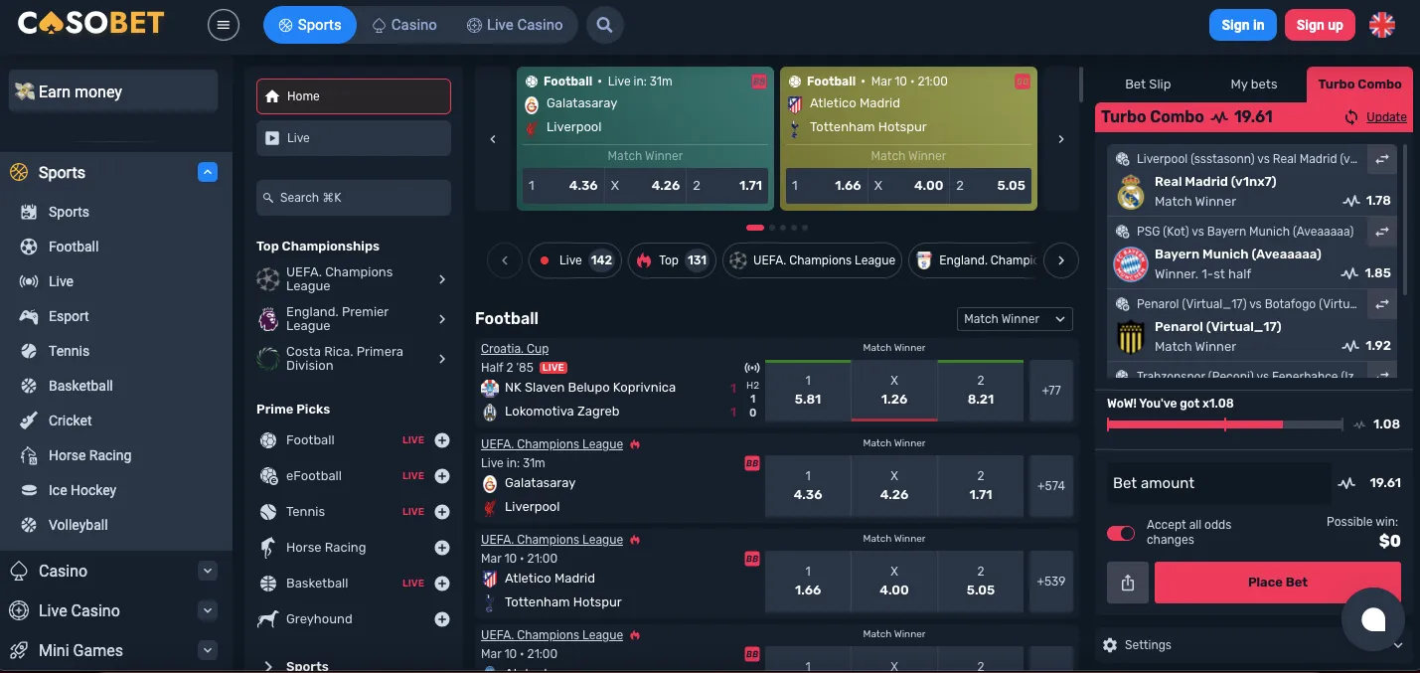Select draw 4.00 odds on Atletico featured card
The height and width of the screenshot is (673, 1420).
[908, 186]
